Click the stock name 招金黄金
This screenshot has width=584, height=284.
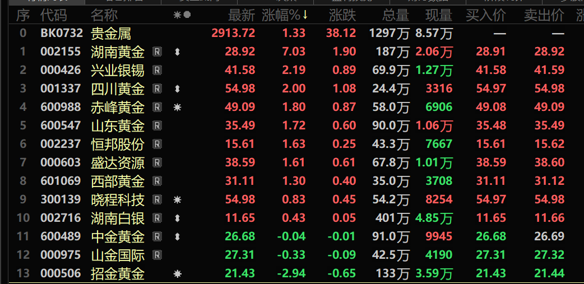[x=118, y=274]
